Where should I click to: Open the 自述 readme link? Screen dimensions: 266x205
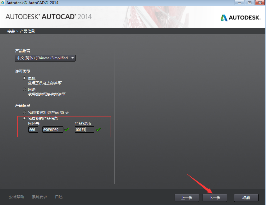(x=59, y=197)
